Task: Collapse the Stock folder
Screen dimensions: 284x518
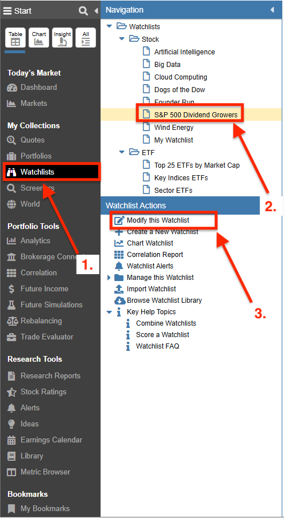Action: click(122, 39)
